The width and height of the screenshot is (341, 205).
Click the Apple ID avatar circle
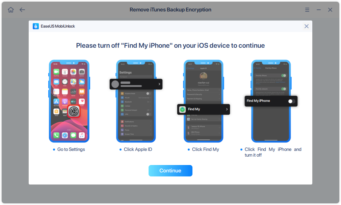pyautogui.click(x=115, y=84)
